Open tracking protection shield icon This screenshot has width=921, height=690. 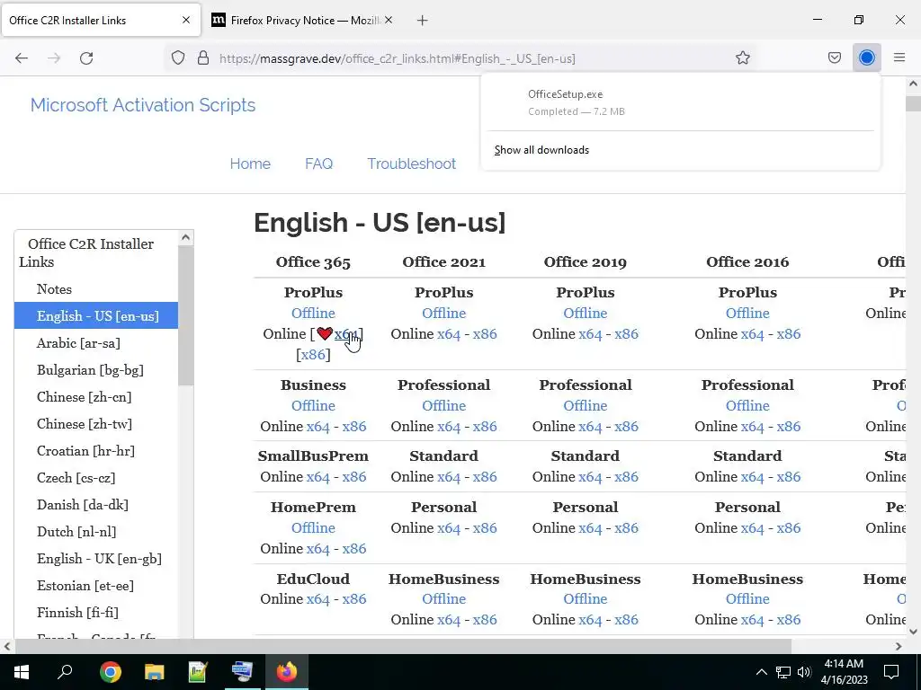(178, 58)
